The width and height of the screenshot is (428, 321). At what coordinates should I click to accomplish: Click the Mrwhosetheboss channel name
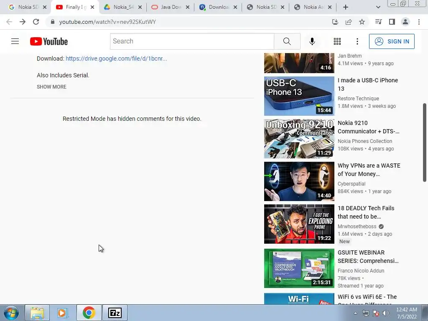pyautogui.click(x=357, y=227)
